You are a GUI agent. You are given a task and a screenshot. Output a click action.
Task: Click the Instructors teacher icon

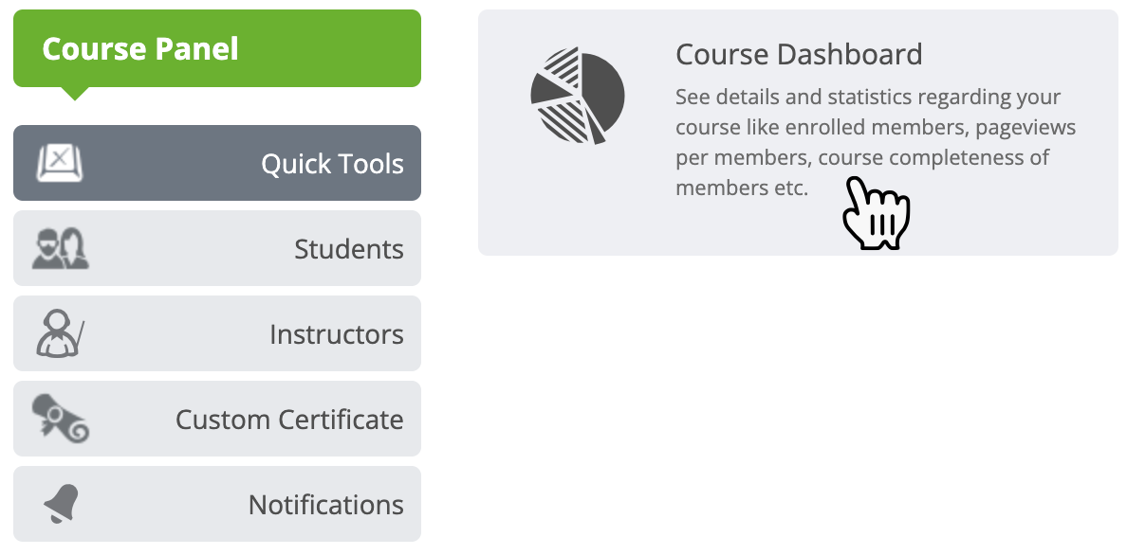(x=60, y=333)
